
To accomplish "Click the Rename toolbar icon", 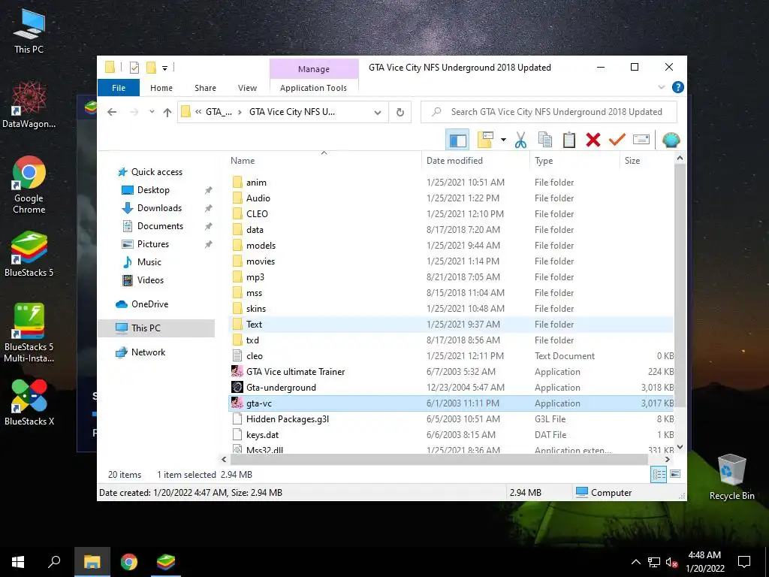I will [641, 140].
